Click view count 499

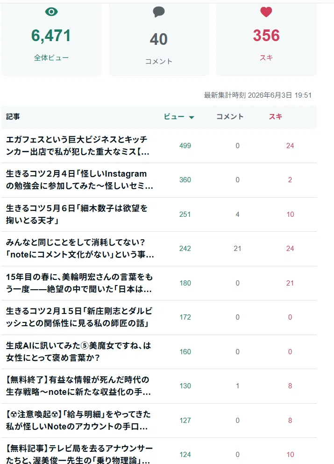pos(185,146)
